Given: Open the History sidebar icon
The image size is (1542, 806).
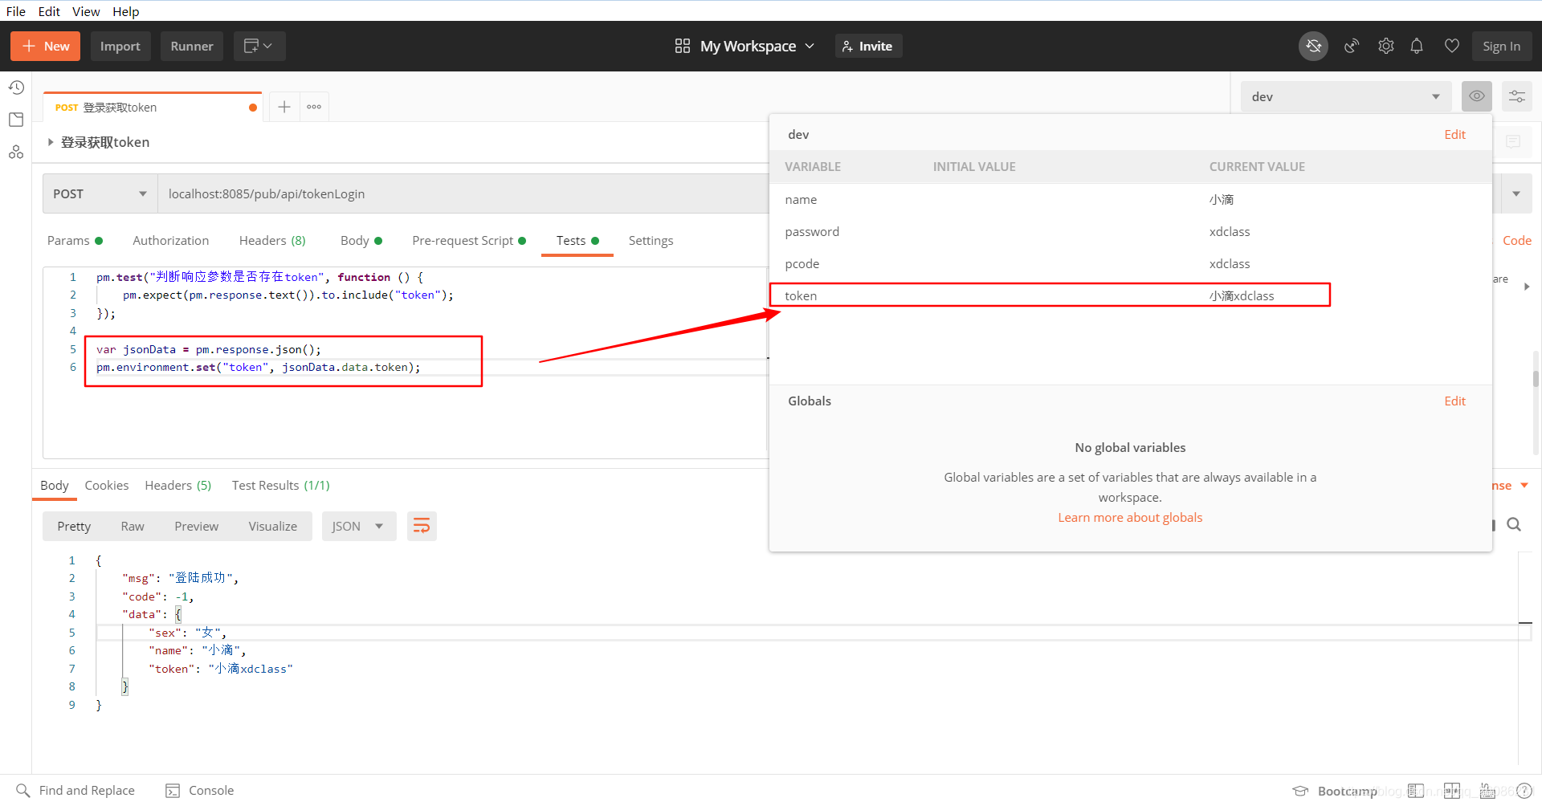Looking at the screenshot, I should click(x=16, y=88).
